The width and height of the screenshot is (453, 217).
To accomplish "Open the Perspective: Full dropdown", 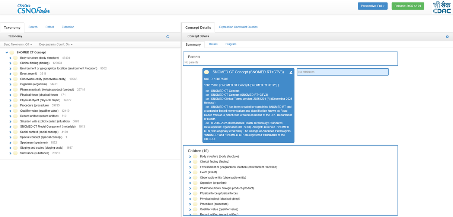I will 373,6.
